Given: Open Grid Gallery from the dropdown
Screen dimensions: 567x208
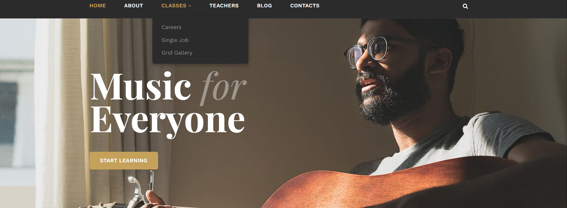Looking at the screenshot, I should [x=177, y=53].
